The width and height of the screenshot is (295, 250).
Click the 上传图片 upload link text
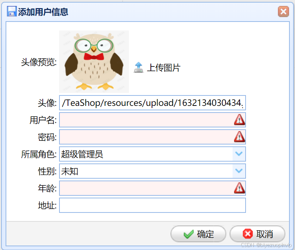163,68
